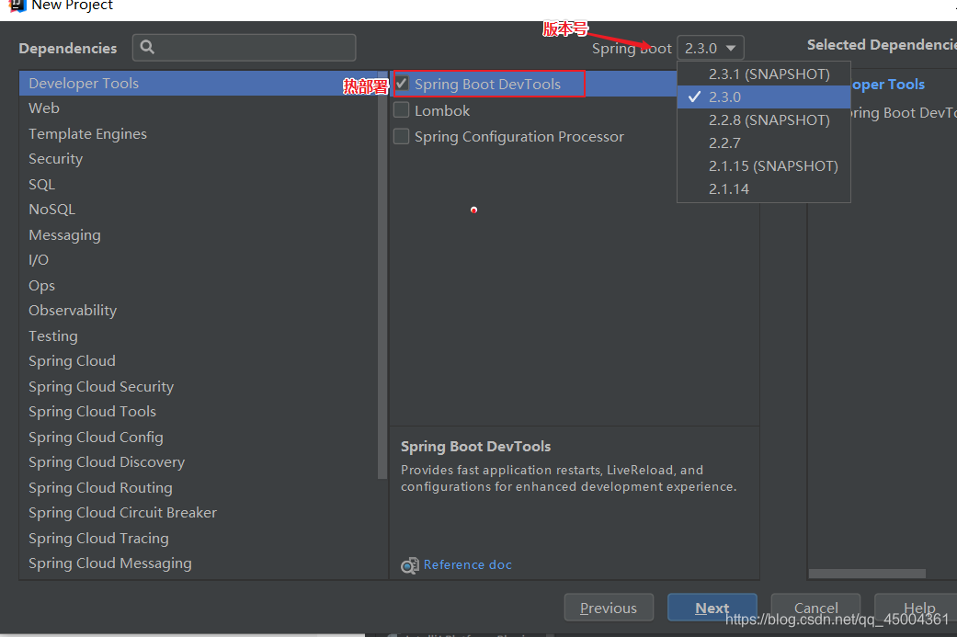Select the I/O category
The image size is (957, 637).
199,260
